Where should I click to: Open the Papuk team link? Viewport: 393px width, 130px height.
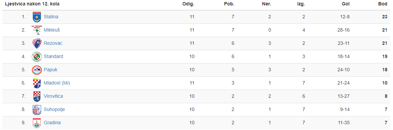click(x=50, y=70)
